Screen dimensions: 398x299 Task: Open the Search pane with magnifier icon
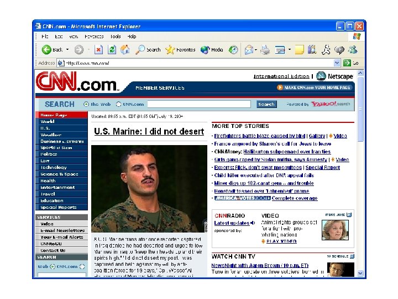(x=140, y=50)
